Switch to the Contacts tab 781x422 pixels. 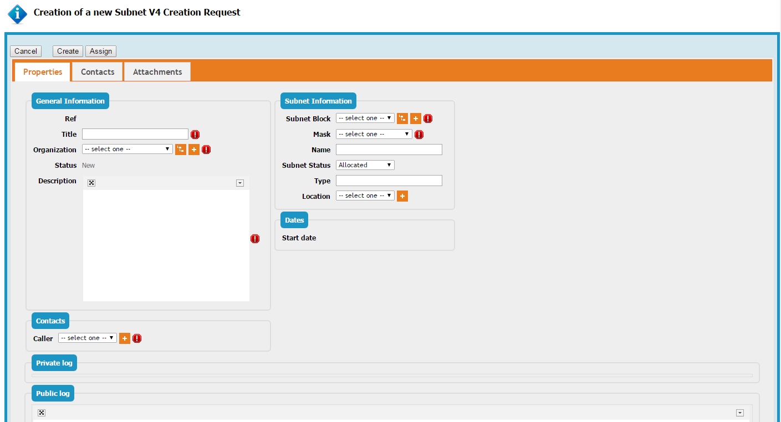click(x=98, y=72)
